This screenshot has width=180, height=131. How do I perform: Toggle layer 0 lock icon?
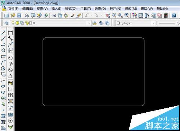click(27, 23)
